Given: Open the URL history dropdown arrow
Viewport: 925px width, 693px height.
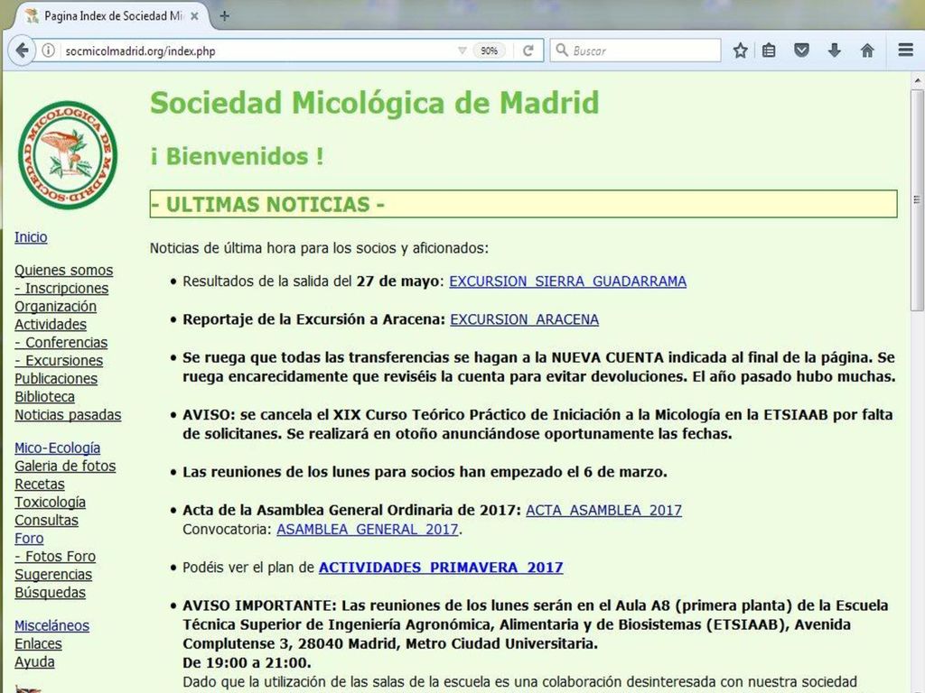Looking at the screenshot, I should point(462,51).
